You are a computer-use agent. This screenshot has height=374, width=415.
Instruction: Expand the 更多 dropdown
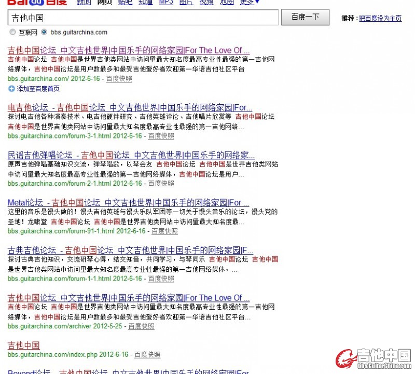point(250,3)
